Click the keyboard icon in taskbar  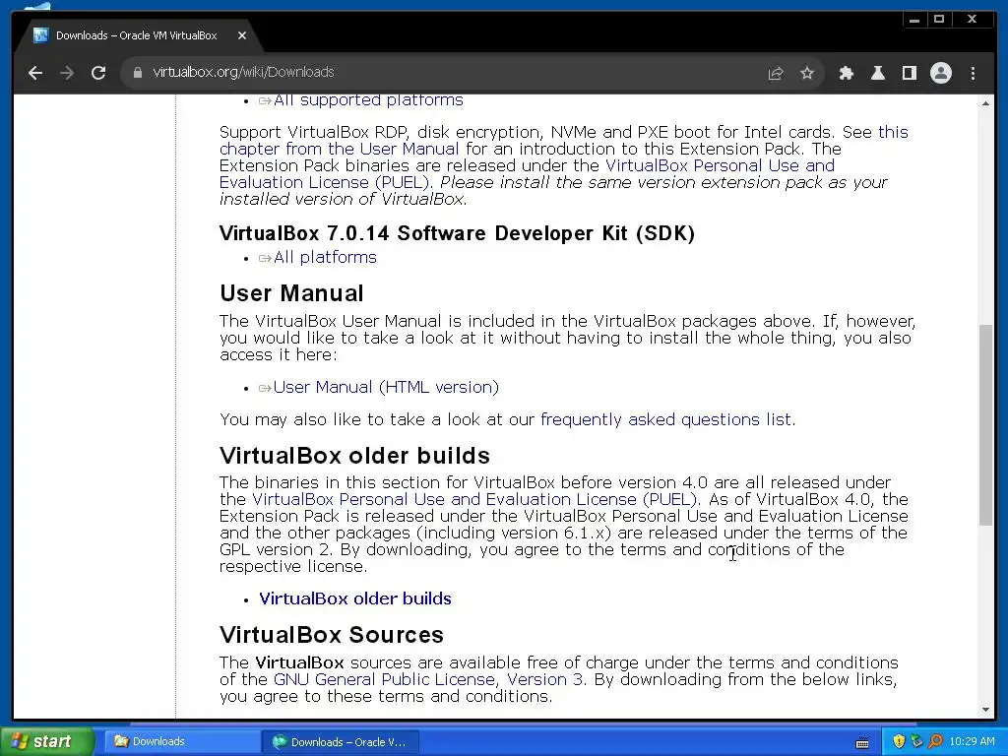[x=862, y=742]
